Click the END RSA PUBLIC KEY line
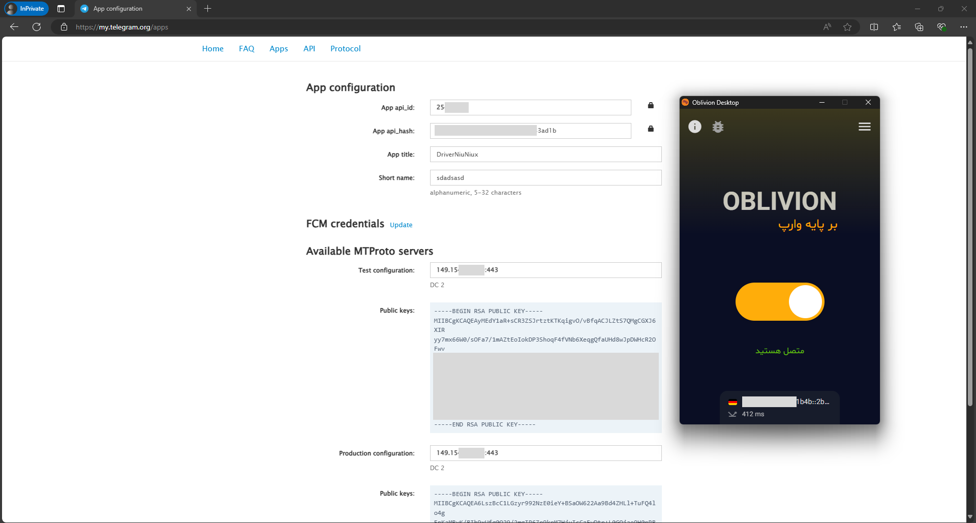This screenshot has width=976, height=523. coord(485,424)
